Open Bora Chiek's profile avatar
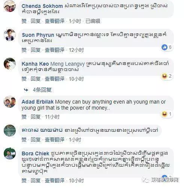Screen dimensions: 184x188 (x=10, y=153)
